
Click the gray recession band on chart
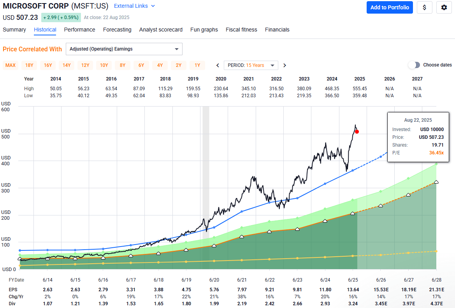[206, 175]
